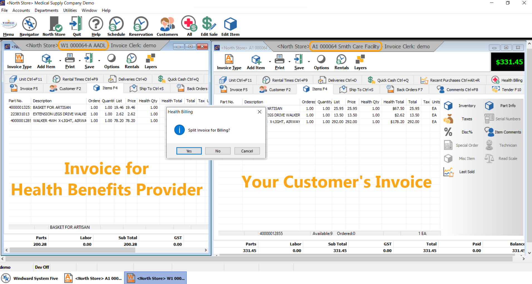Viewport: 532px width, 284px height.
Task: Expand the Save button dropdown on customer invoice
Action: 309,61
